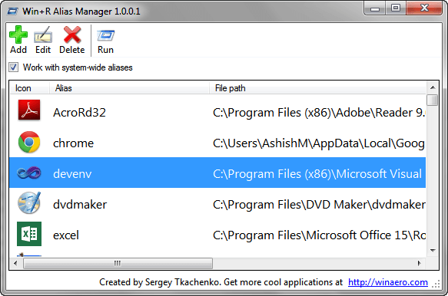Select the Adobe Reader icon for AcroRd32
This screenshot has height=296, width=448.
(x=29, y=110)
